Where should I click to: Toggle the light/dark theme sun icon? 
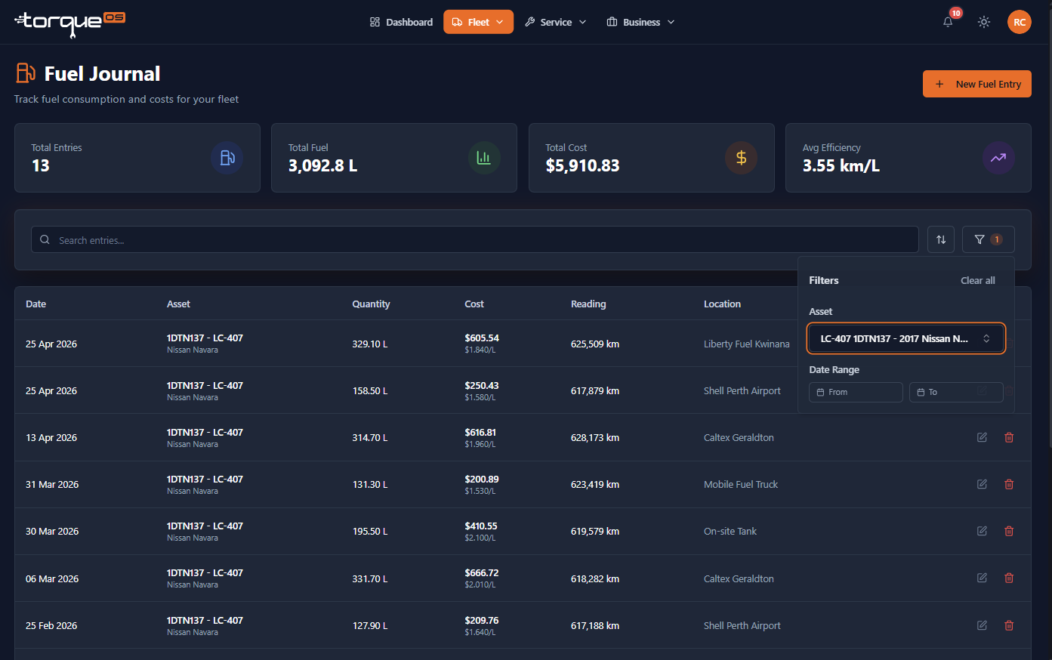click(x=983, y=22)
